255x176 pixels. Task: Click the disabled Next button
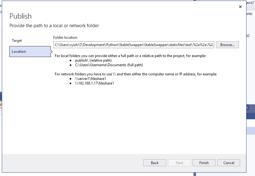pos(179,163)
